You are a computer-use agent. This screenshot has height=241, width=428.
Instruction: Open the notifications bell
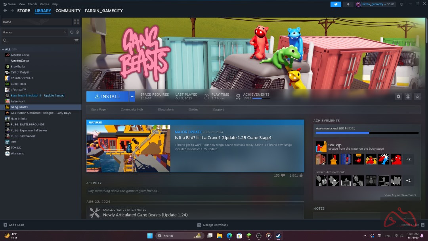[348, 4]
